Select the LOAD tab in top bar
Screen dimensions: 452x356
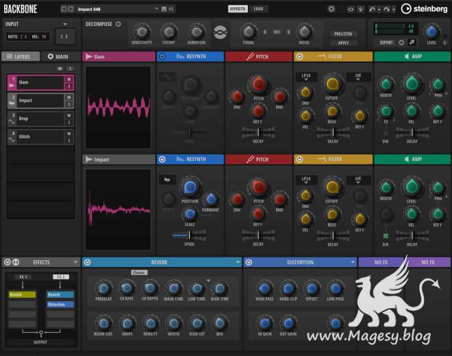(x=258, y=9)
